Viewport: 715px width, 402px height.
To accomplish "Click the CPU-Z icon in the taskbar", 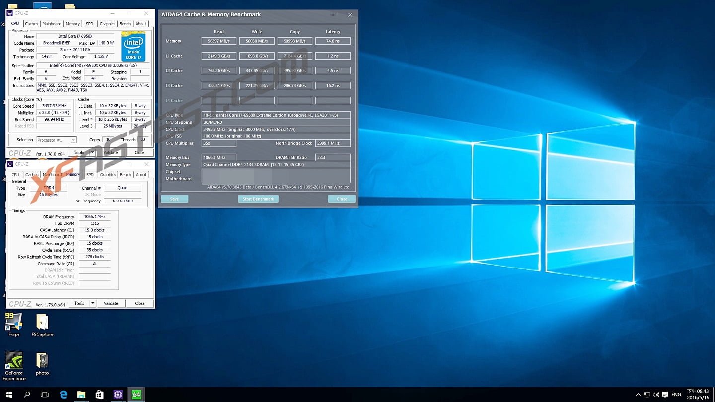I will point(118,395).
